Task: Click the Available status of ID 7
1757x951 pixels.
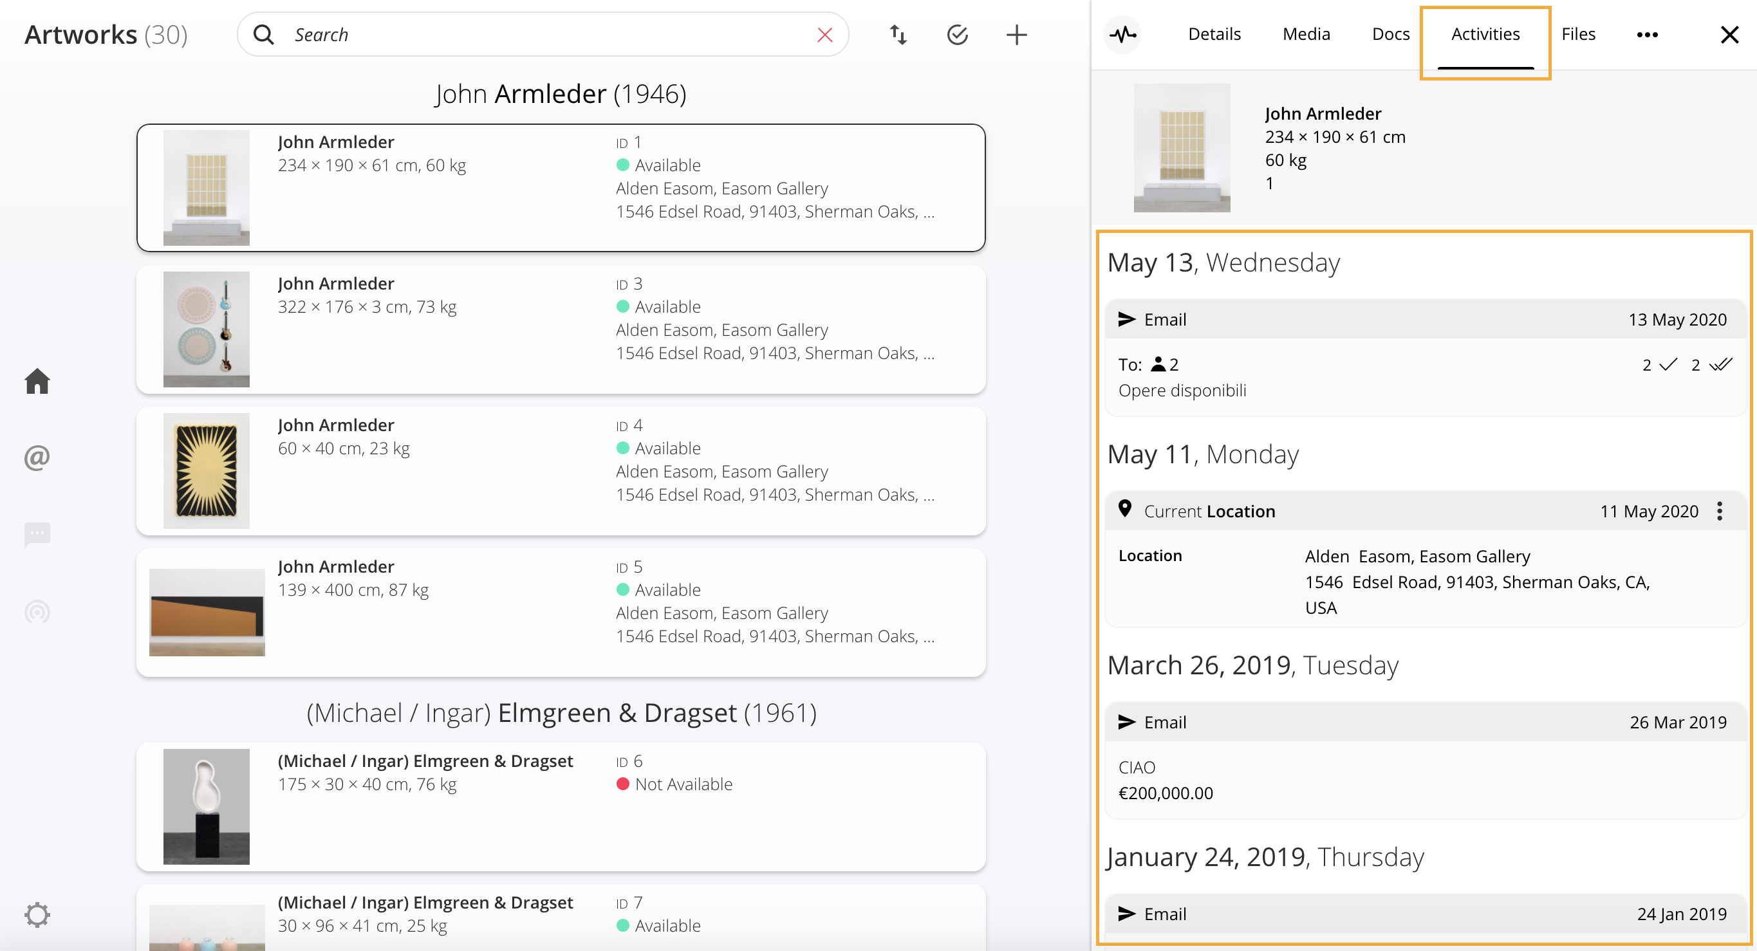Action: (x=658, y=926)
